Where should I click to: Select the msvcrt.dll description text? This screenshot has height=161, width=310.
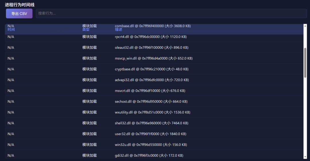click(150, 91)
